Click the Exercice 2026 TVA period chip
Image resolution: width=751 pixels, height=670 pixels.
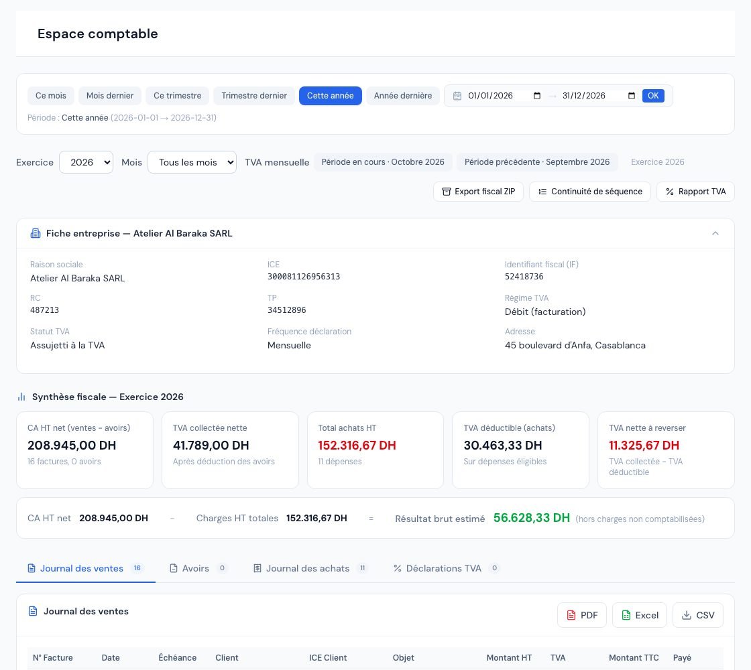click(658, 162)
